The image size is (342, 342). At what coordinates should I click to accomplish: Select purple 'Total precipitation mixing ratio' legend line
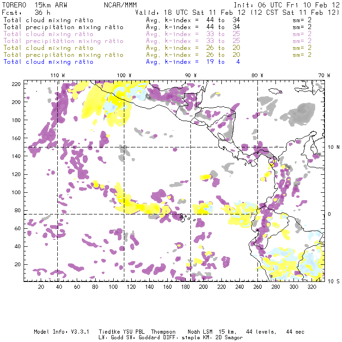point(63,41)
